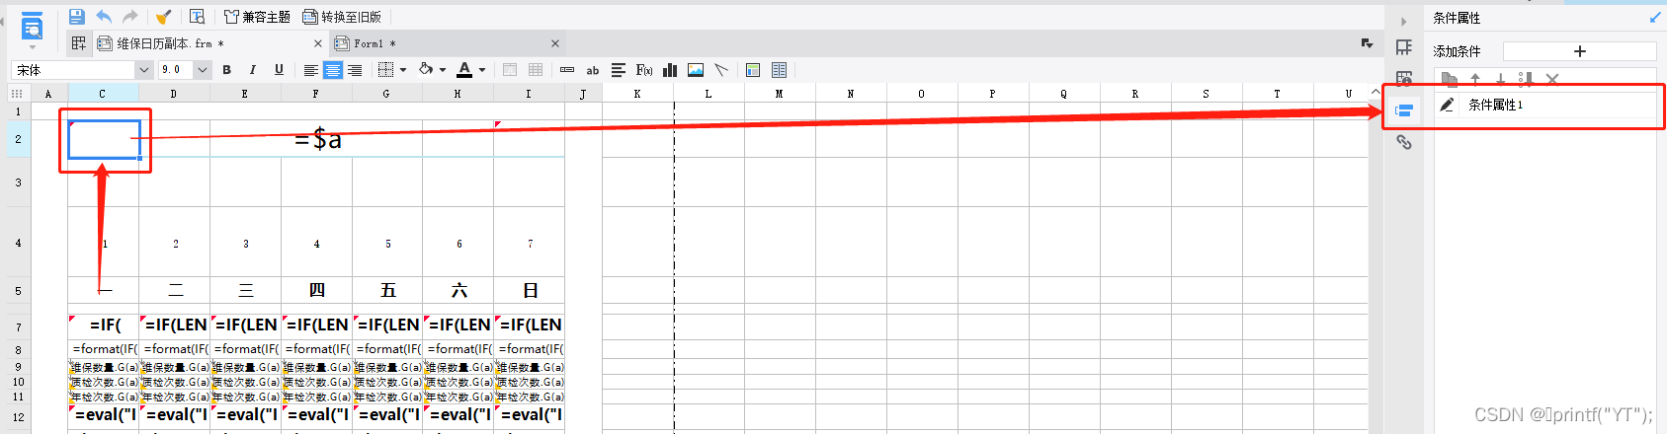Align text left

coord(310,70)
